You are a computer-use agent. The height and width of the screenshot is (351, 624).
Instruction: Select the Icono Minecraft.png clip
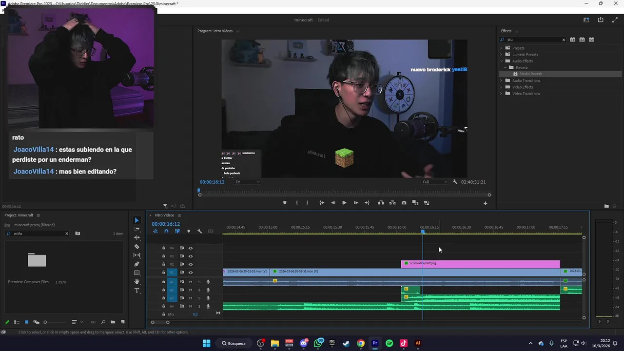click(480, 264)
